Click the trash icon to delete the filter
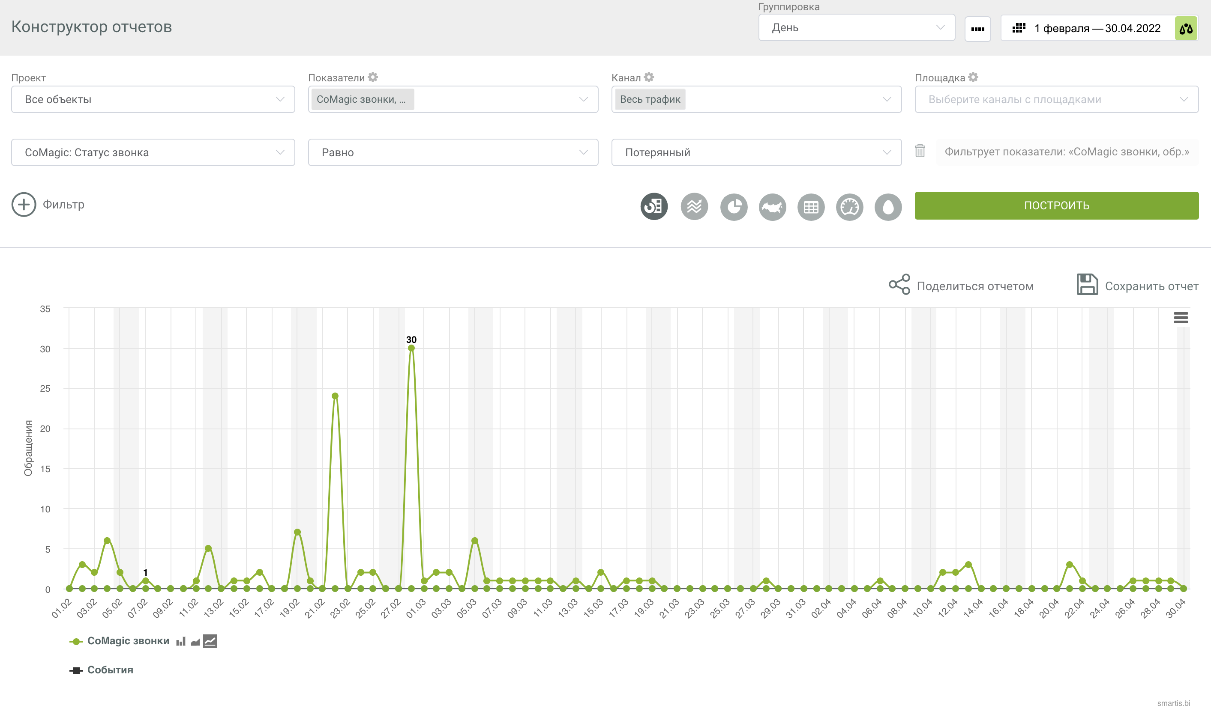This screenshot has height=720, width=1211. pyautogui.click(x=920, y=152)
